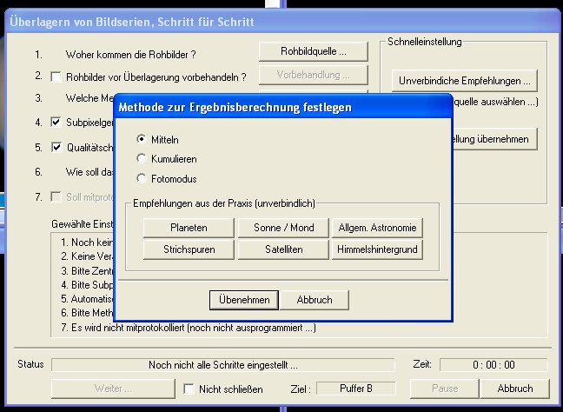563x412 pixels.
Task: Click the Abbruch button in the status bar
Action: [515, 389]
